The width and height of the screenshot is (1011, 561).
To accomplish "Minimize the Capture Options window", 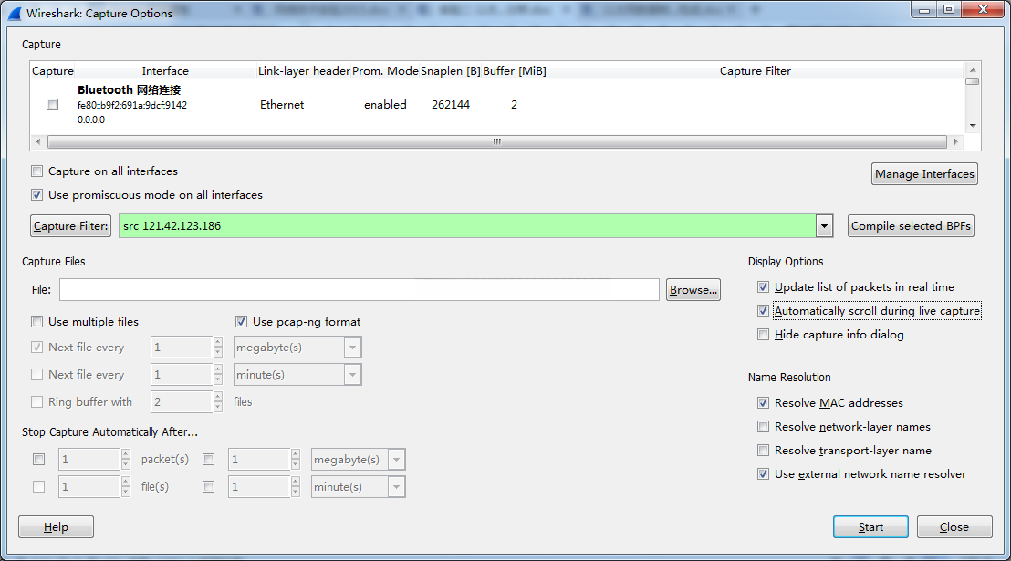I will click(x=924, y=9).
